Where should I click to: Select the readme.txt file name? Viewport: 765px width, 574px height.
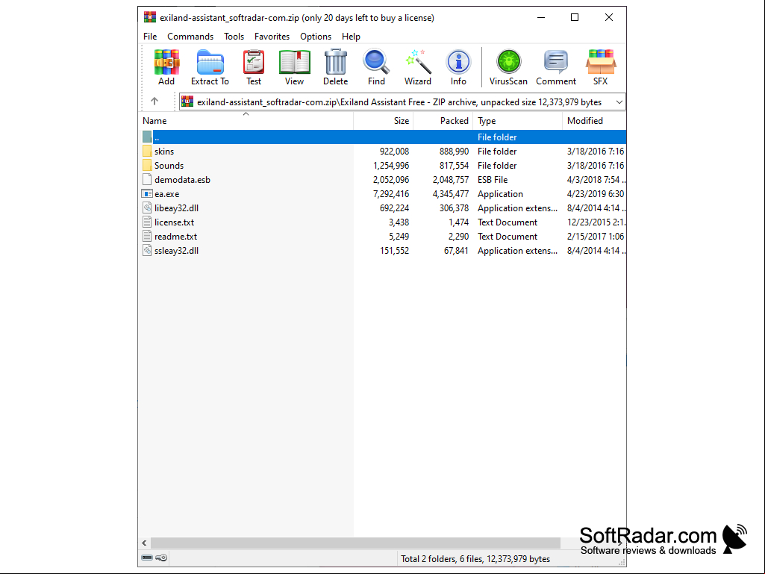pos(175,236)
